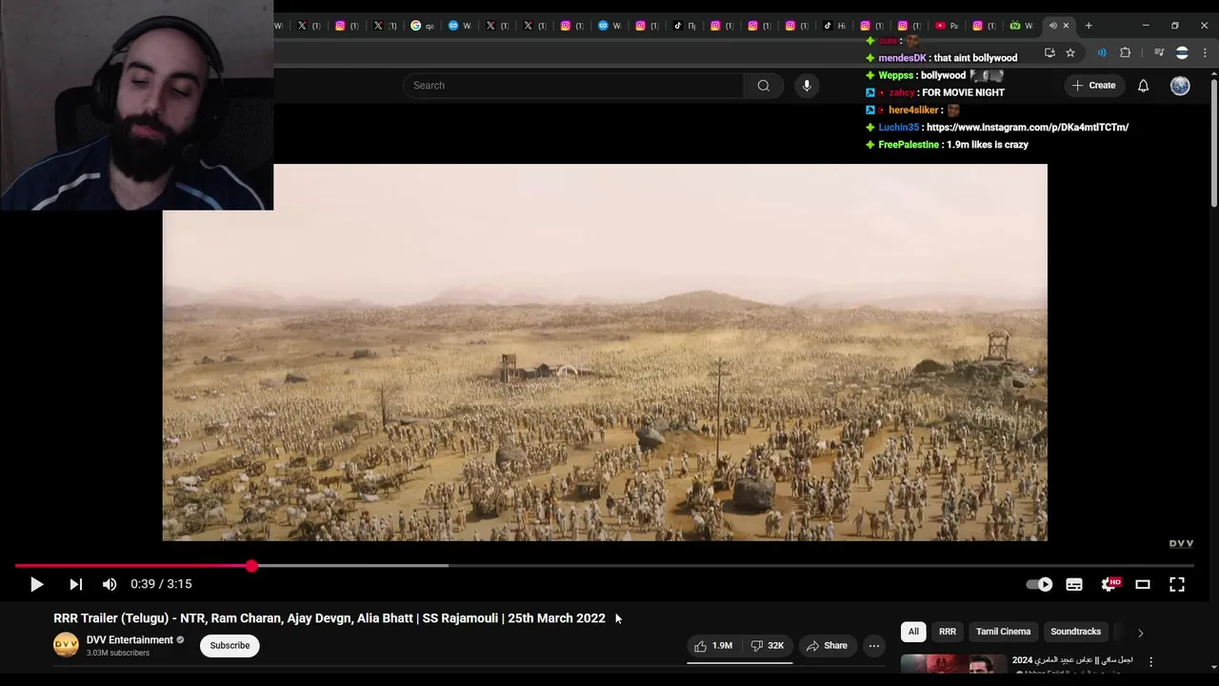Open the DVV Entertainment channel name
The image size is (1219, 686).
coord(130,640)
